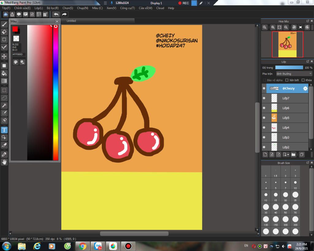Select the Gradient tool
This screenshot has height=251, width=314.
pyautogui.click(x=4, y=81)
